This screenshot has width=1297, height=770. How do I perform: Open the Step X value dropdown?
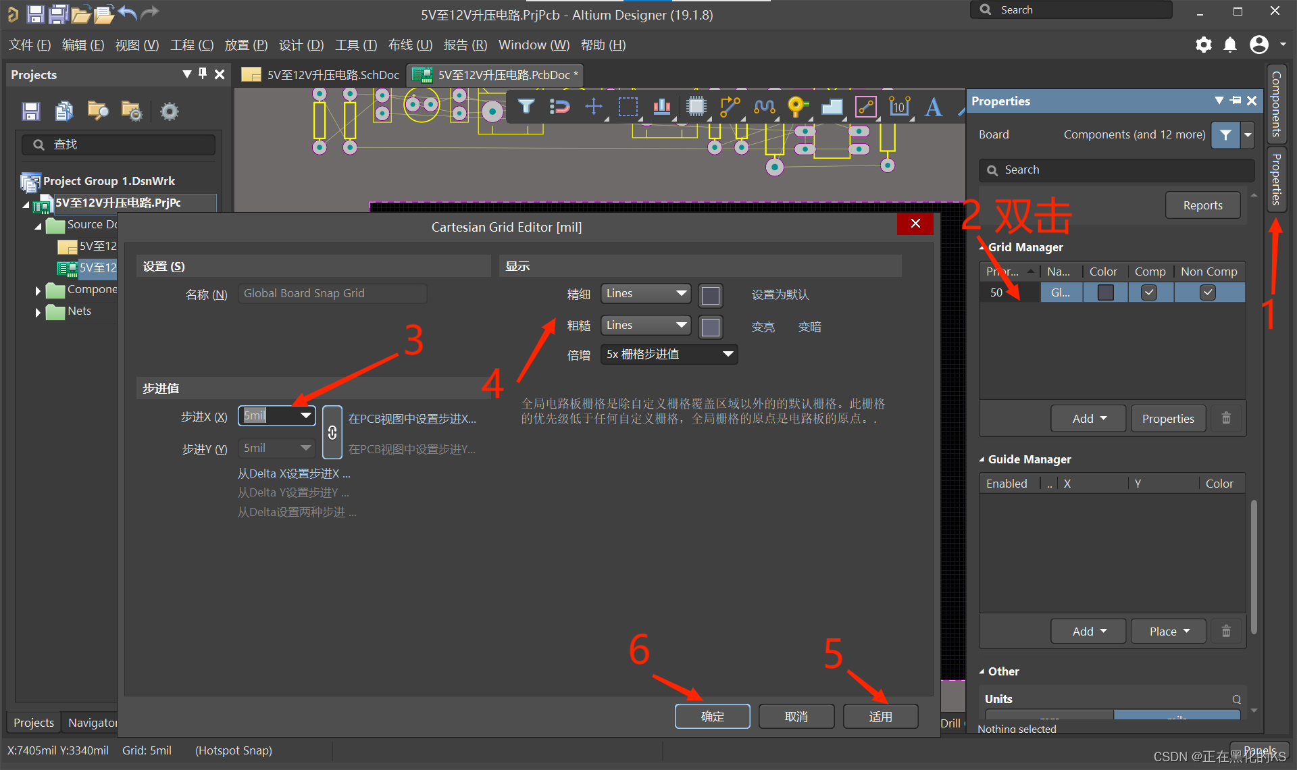pyautogui.click(x=306, y=415)
